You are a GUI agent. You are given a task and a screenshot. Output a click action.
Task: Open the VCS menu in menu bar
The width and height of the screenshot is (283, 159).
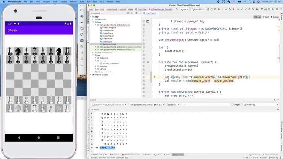[x=102, y=2]
